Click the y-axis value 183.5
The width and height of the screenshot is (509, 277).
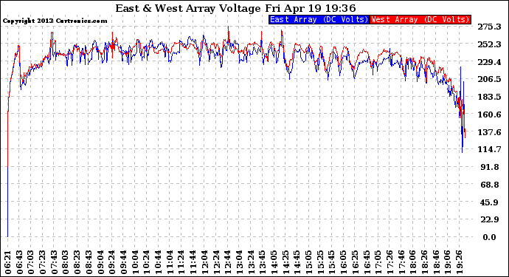click(x=489, y=97)
